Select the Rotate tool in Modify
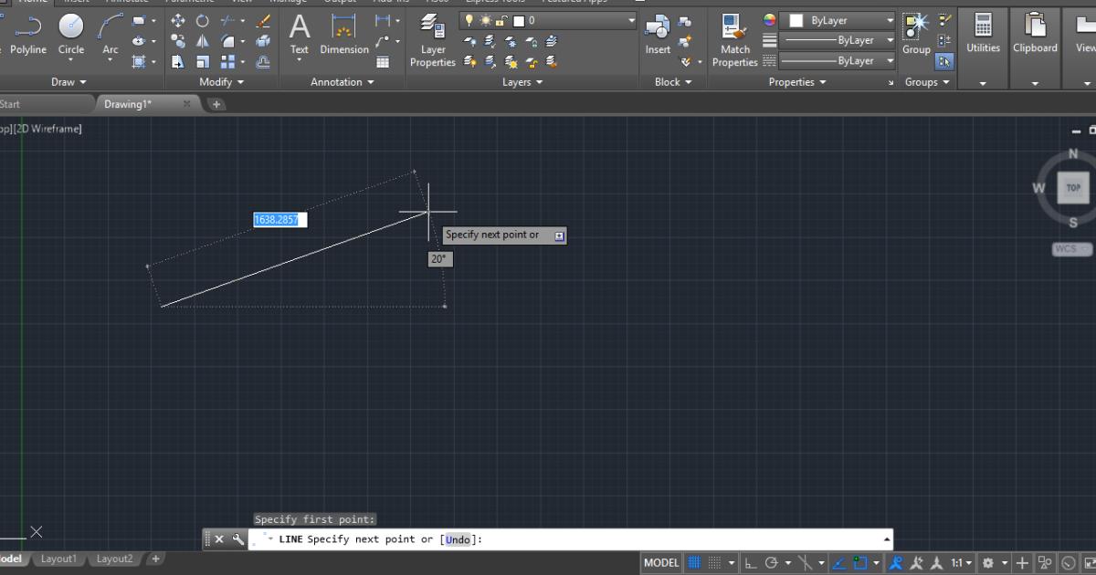 click(202, 20)
